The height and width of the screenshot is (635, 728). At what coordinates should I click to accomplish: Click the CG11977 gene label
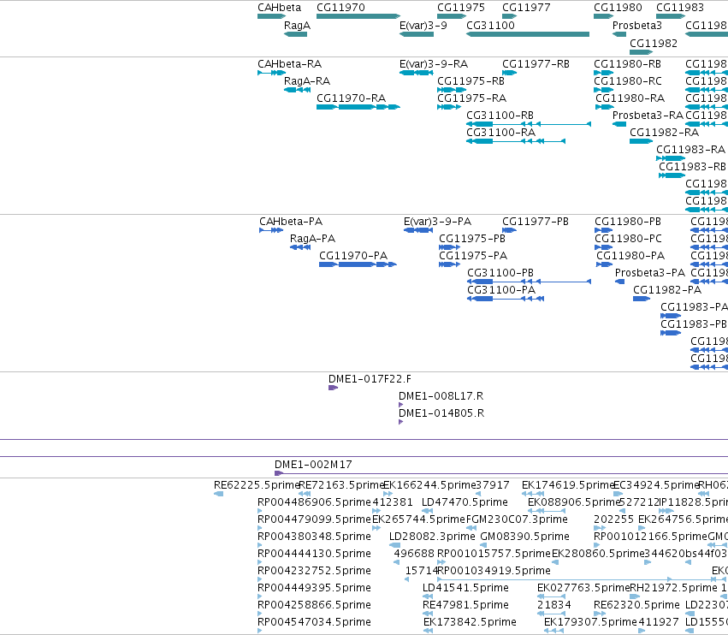[x=526, y=8]
